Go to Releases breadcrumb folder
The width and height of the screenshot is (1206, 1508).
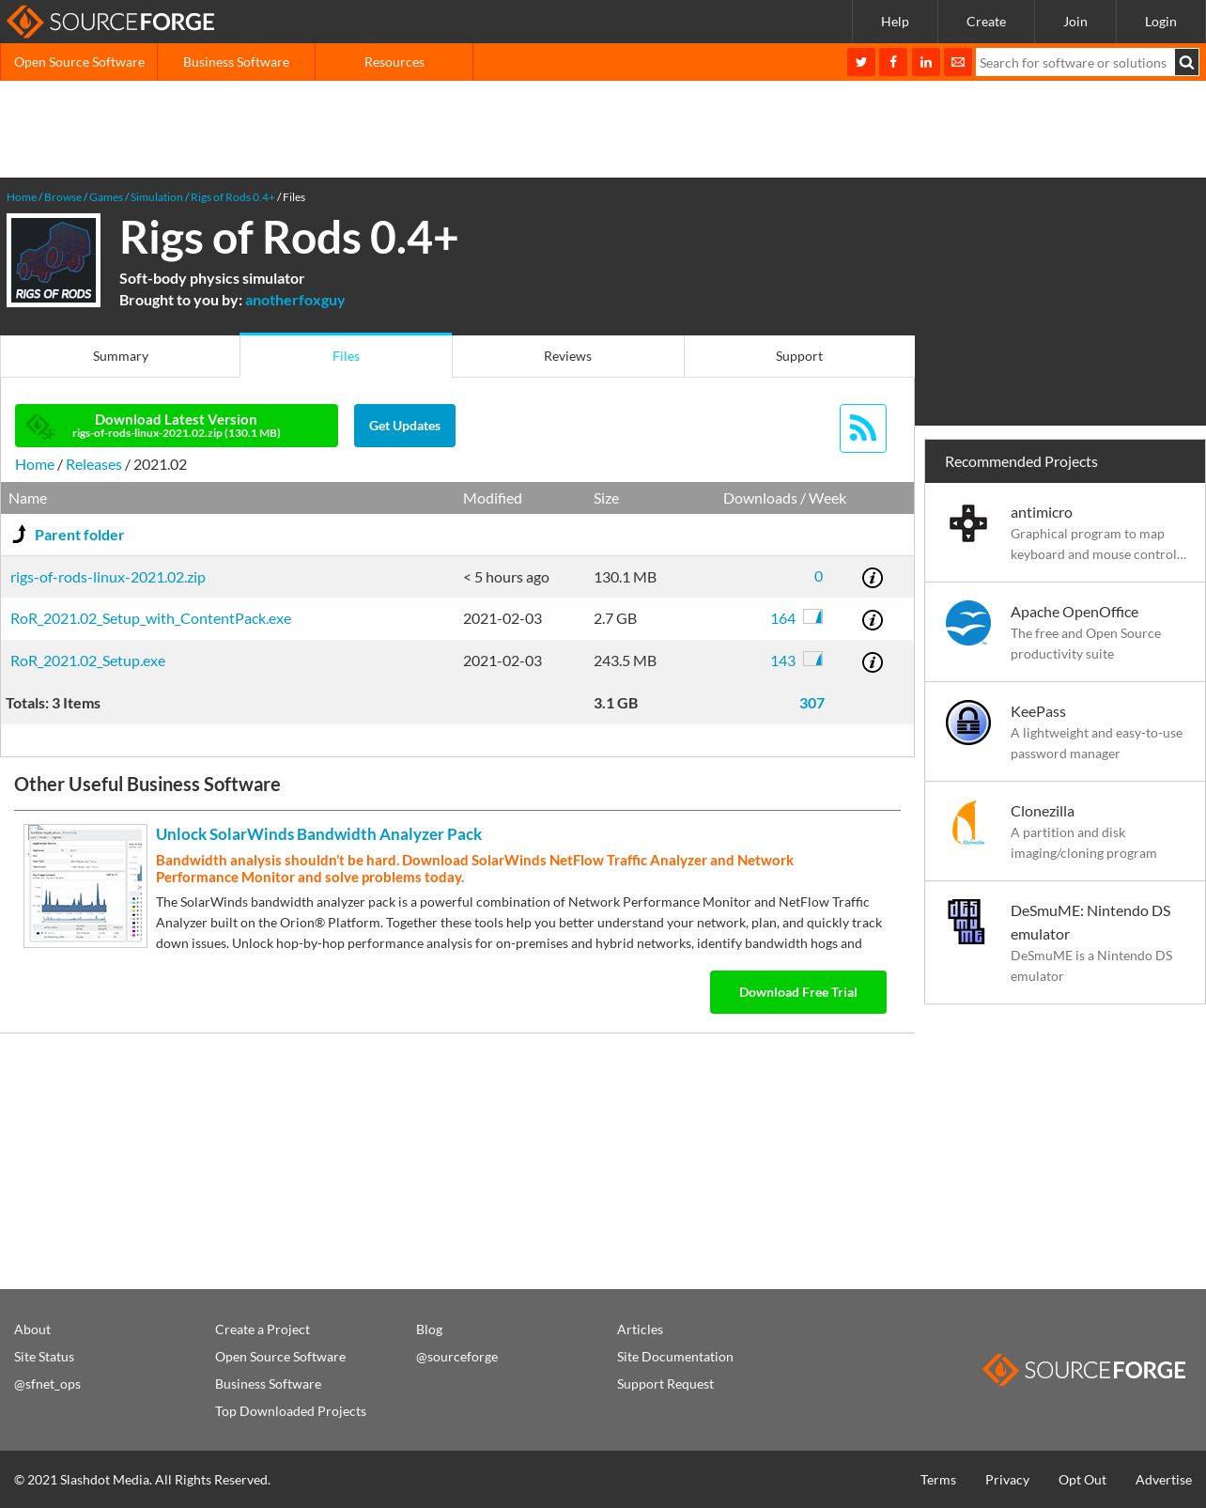94,464
